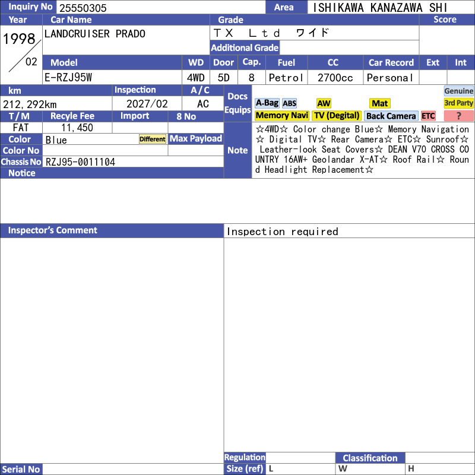Click the A-Bag equipment badge
Screen dimensions: 475x475
tap(267, 103)
